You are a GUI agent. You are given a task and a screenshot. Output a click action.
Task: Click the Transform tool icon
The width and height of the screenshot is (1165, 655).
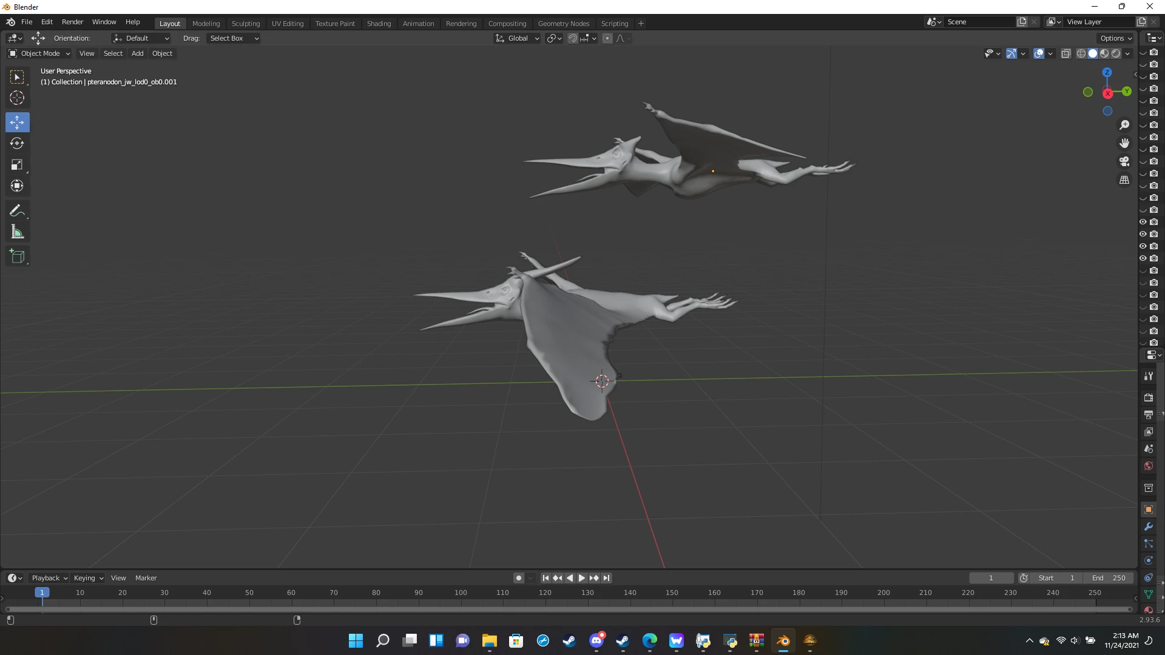click(17, 186)
